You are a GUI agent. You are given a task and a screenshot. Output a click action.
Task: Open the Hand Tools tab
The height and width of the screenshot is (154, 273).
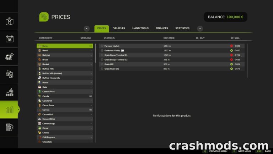click(x=140, y=28)
